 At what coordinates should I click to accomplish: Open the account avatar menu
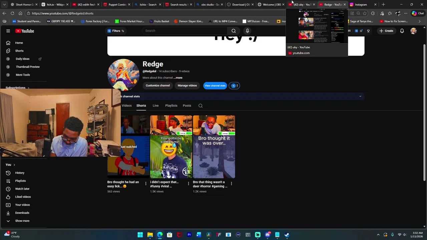pos(413,31)
